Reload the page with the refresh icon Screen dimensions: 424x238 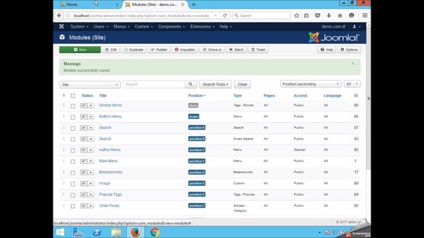coord(225,16)
